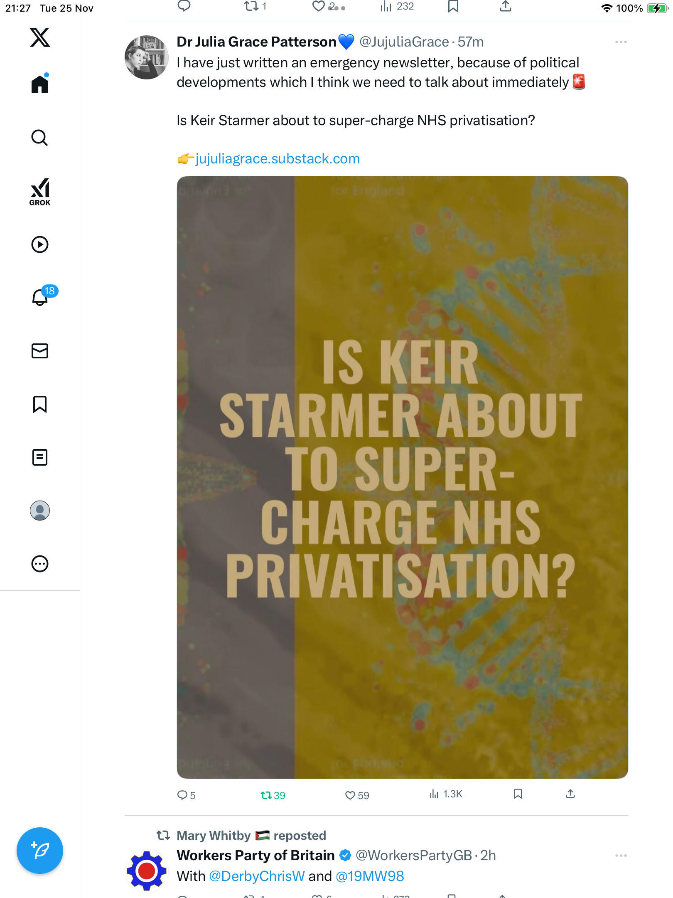Open more options on Julia's post
Screen dimensions: 673x898
(621, 42)
